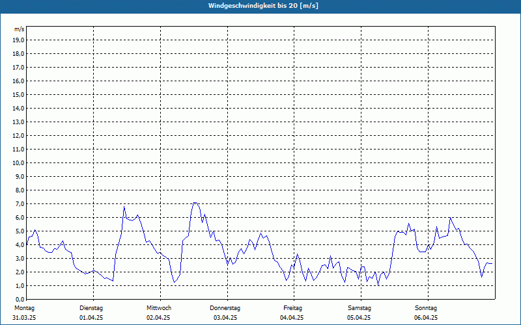This screenshot has height=325, width=521.
Task: Click the 0,0 y-axis value
Action: point(20,299)
